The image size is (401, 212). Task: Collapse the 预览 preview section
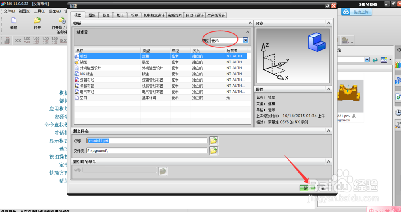328,23
